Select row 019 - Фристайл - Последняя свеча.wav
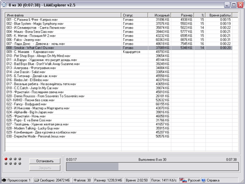The image size is (245, 184). 119,92
